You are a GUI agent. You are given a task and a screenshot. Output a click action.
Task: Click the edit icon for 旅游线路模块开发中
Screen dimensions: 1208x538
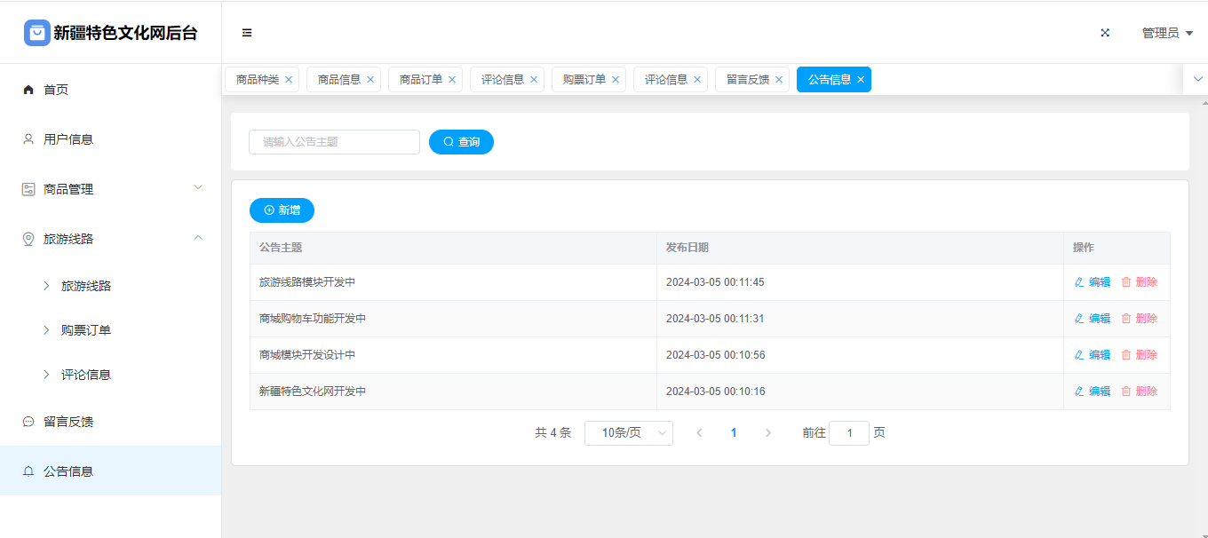coord(1079,282)
